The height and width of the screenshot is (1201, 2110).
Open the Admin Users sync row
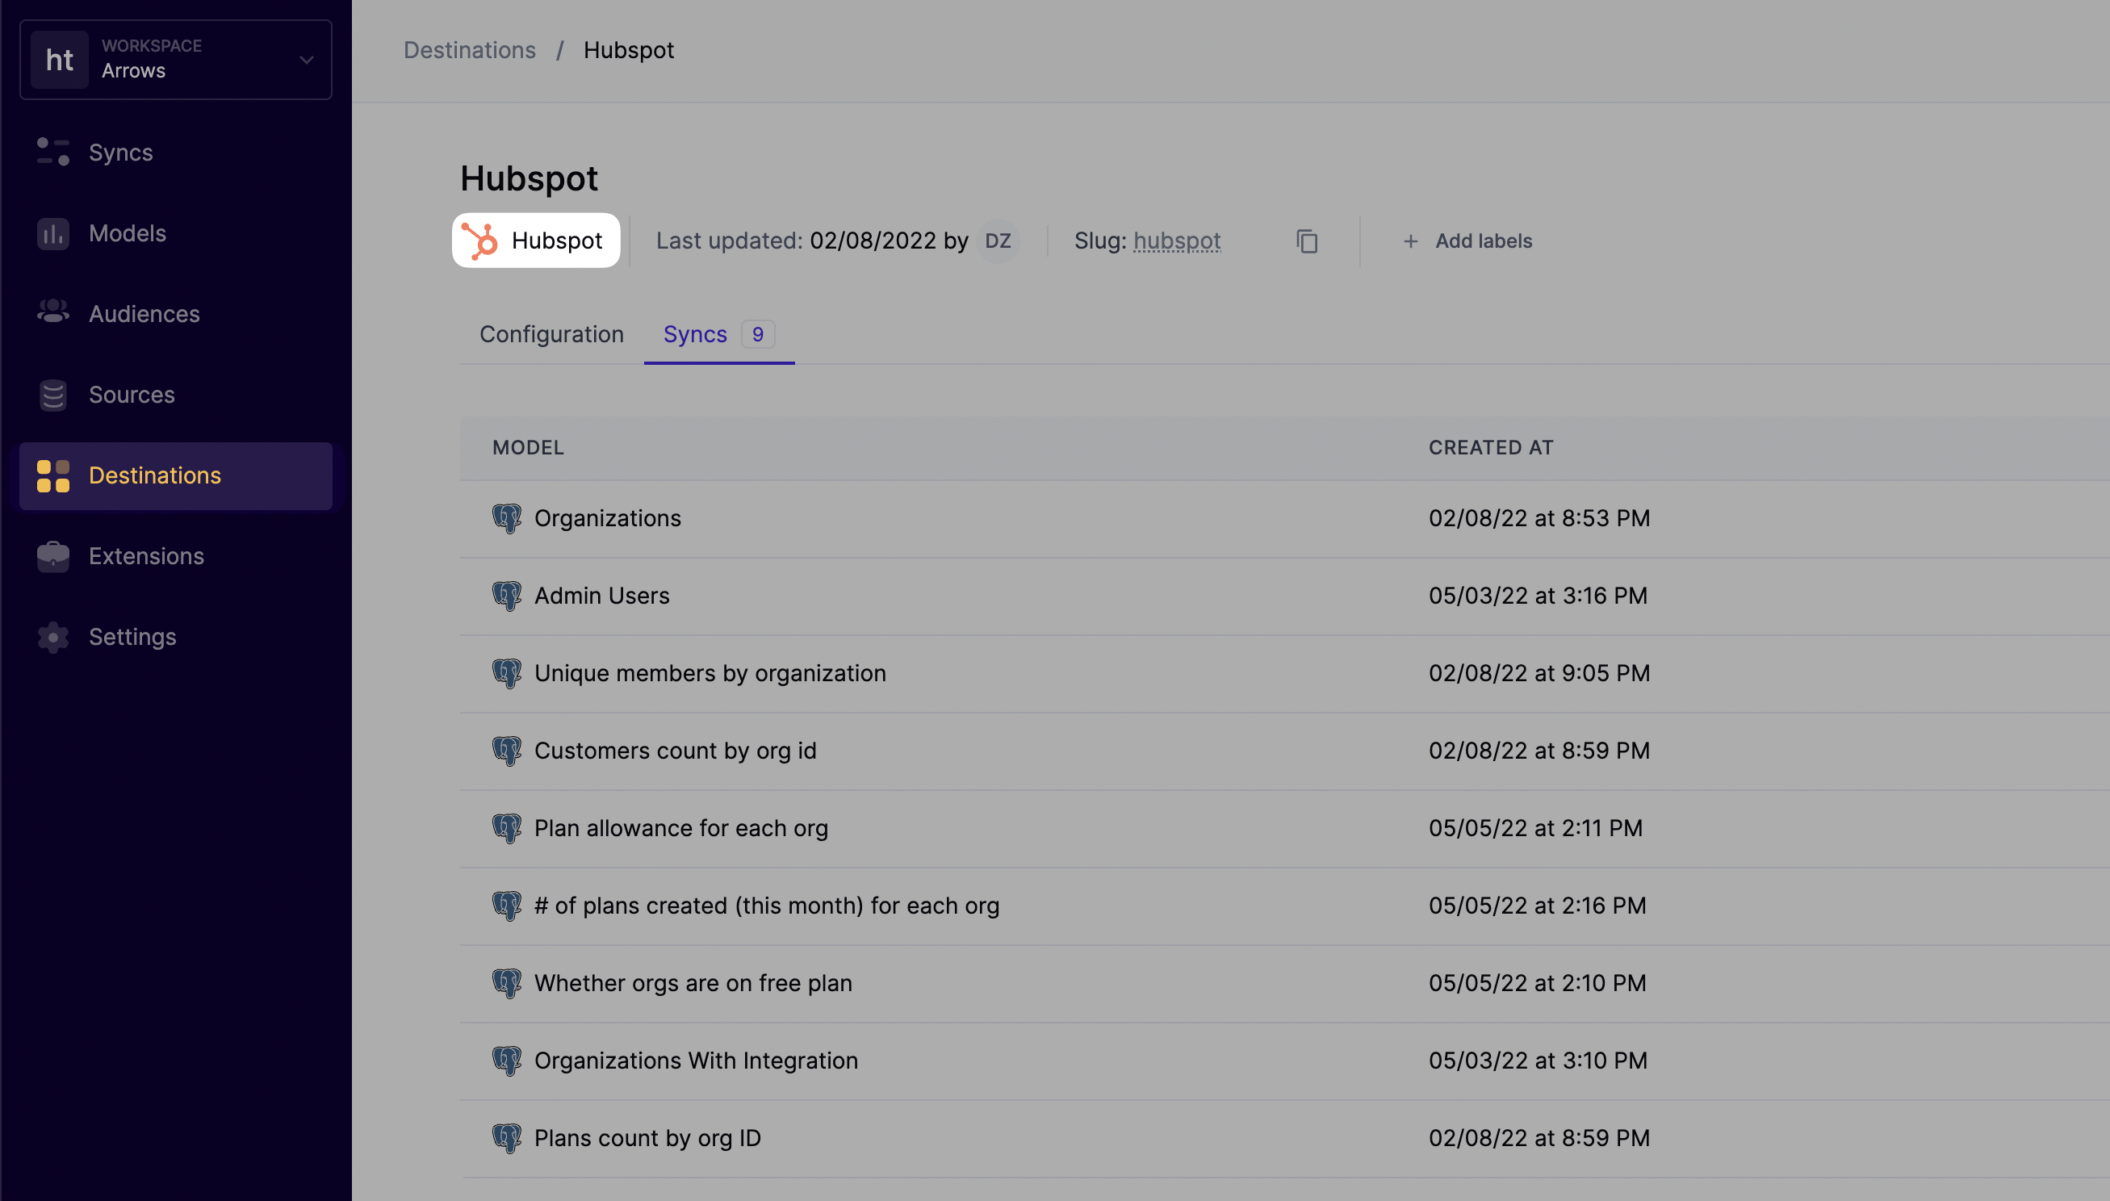[x=601, y=595]
